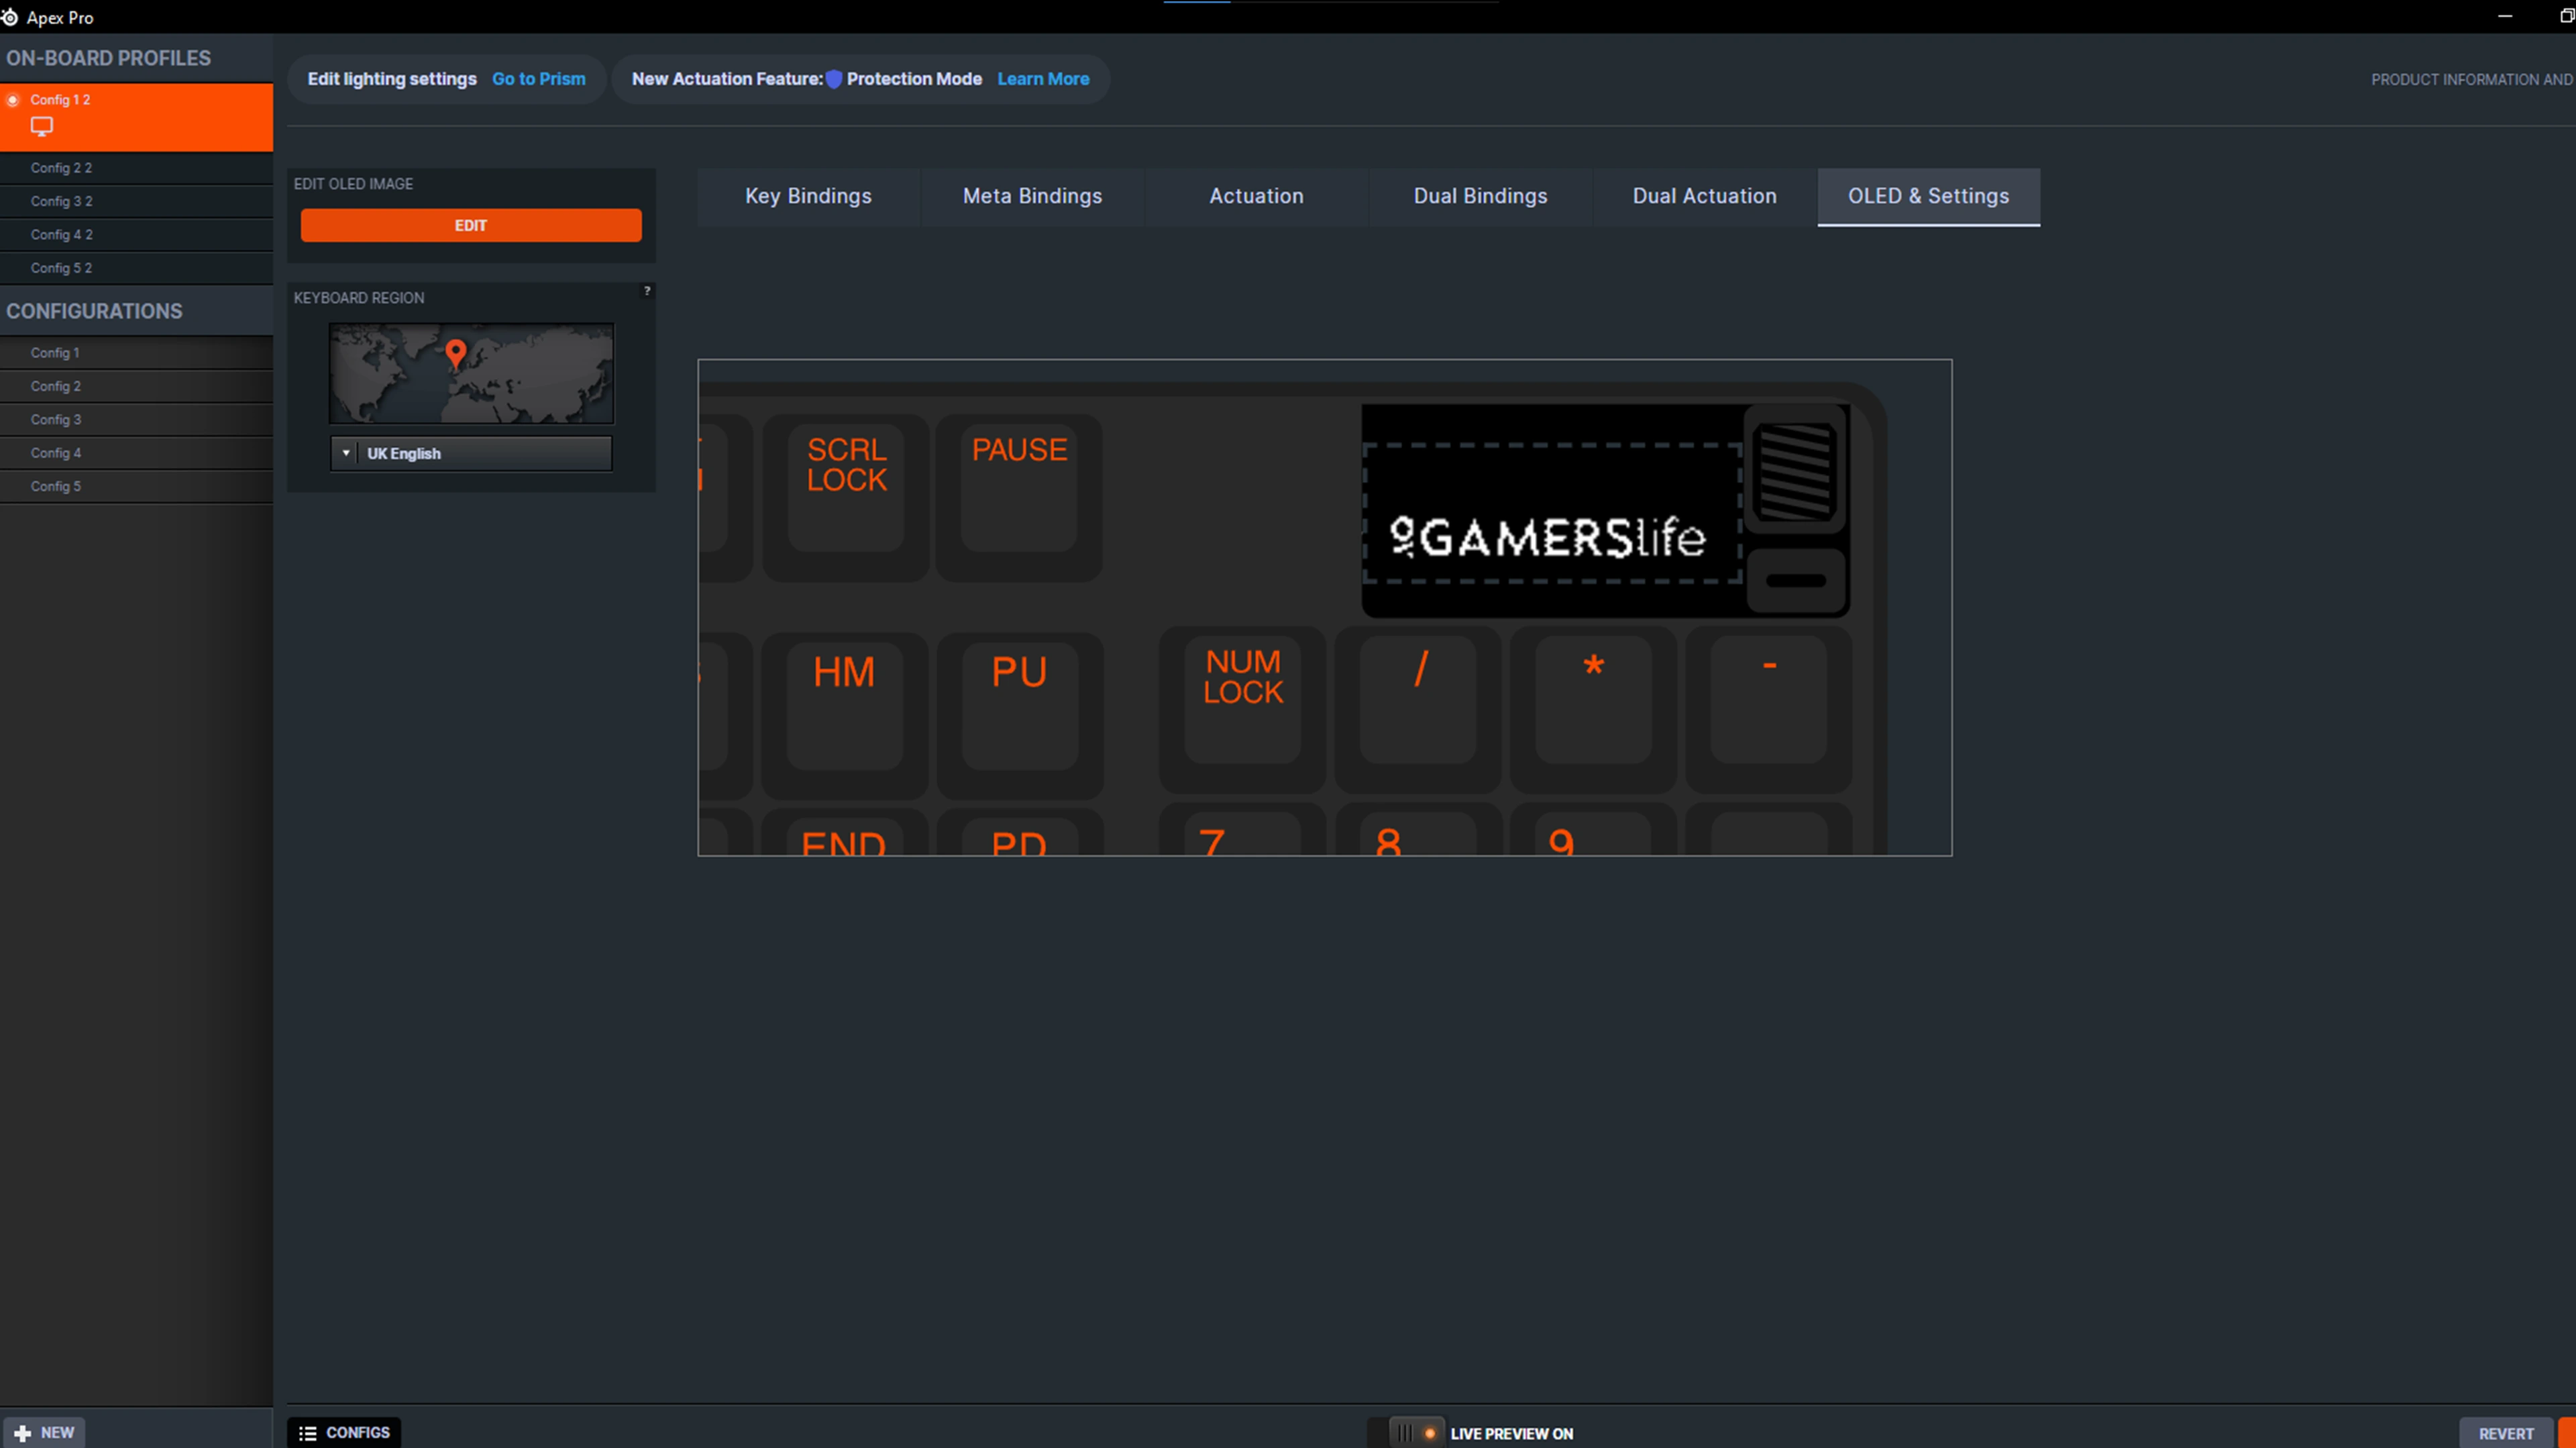Click the monitor icon under Config 1 2
Viewport: 2576px width, 1448px height.
click(41, 126)
